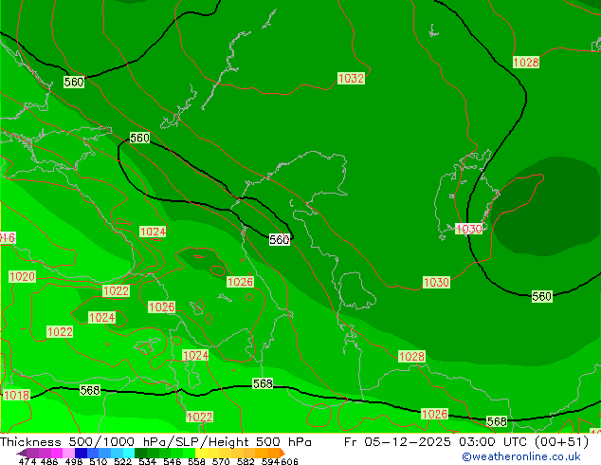Image resolution: width=601 pixels, height=465 pixels.
Task: Select the darkest green 534 legend swatch
Action: [x=140, y=453]
